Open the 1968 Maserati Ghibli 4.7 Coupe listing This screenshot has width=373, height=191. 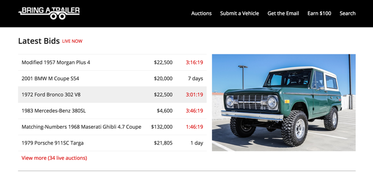pos(81,127)
